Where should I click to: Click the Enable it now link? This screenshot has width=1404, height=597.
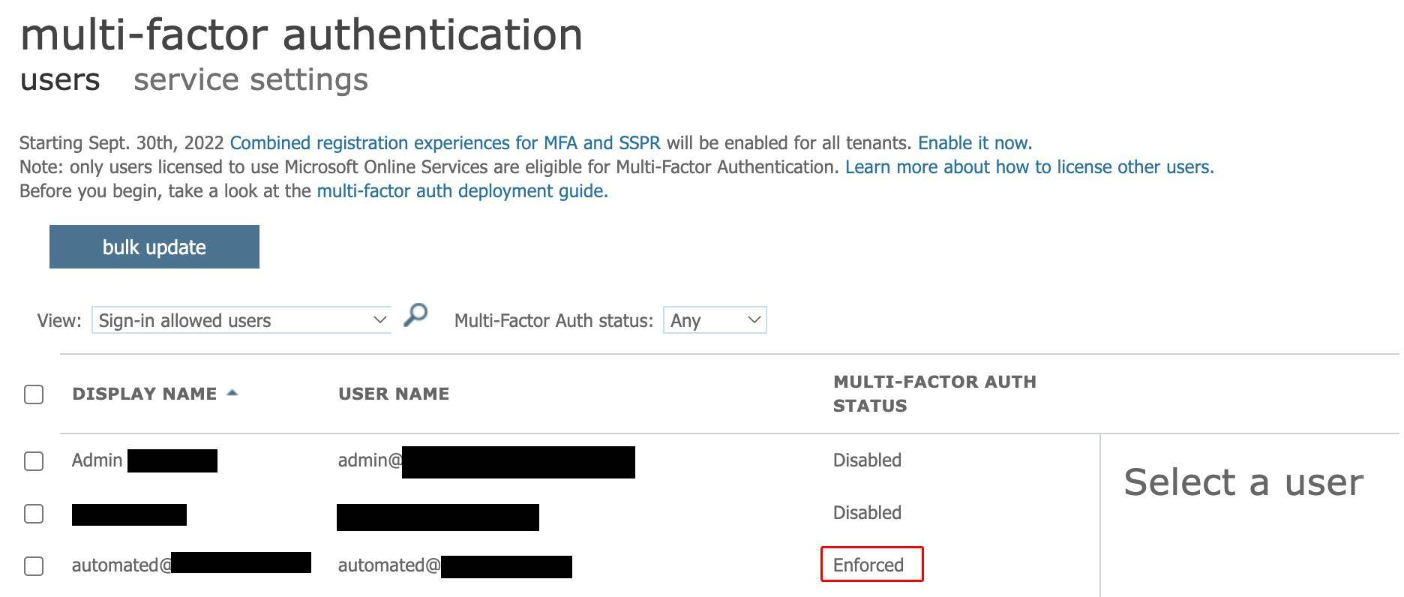click(x=975, y=143)
